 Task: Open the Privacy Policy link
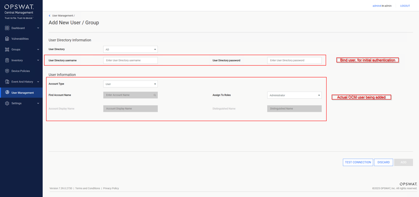111,188
